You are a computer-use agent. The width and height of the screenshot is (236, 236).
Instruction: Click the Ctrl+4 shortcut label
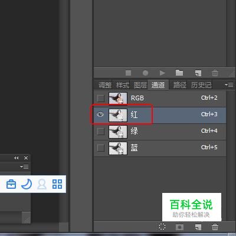[x=209, y=131]
